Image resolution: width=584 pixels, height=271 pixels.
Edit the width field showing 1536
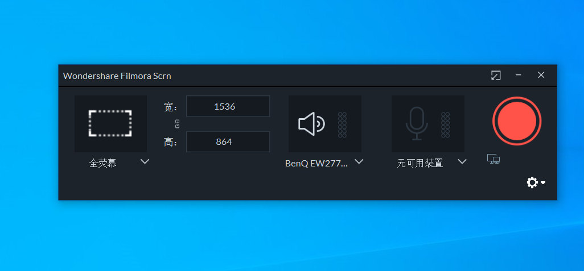click(x=228, y=106)
